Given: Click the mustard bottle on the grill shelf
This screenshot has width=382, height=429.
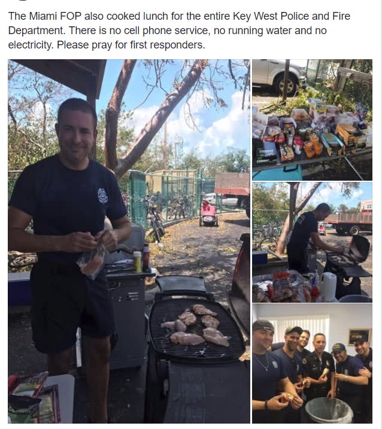Looking at the screenshot, I should (x=137, y=261).
